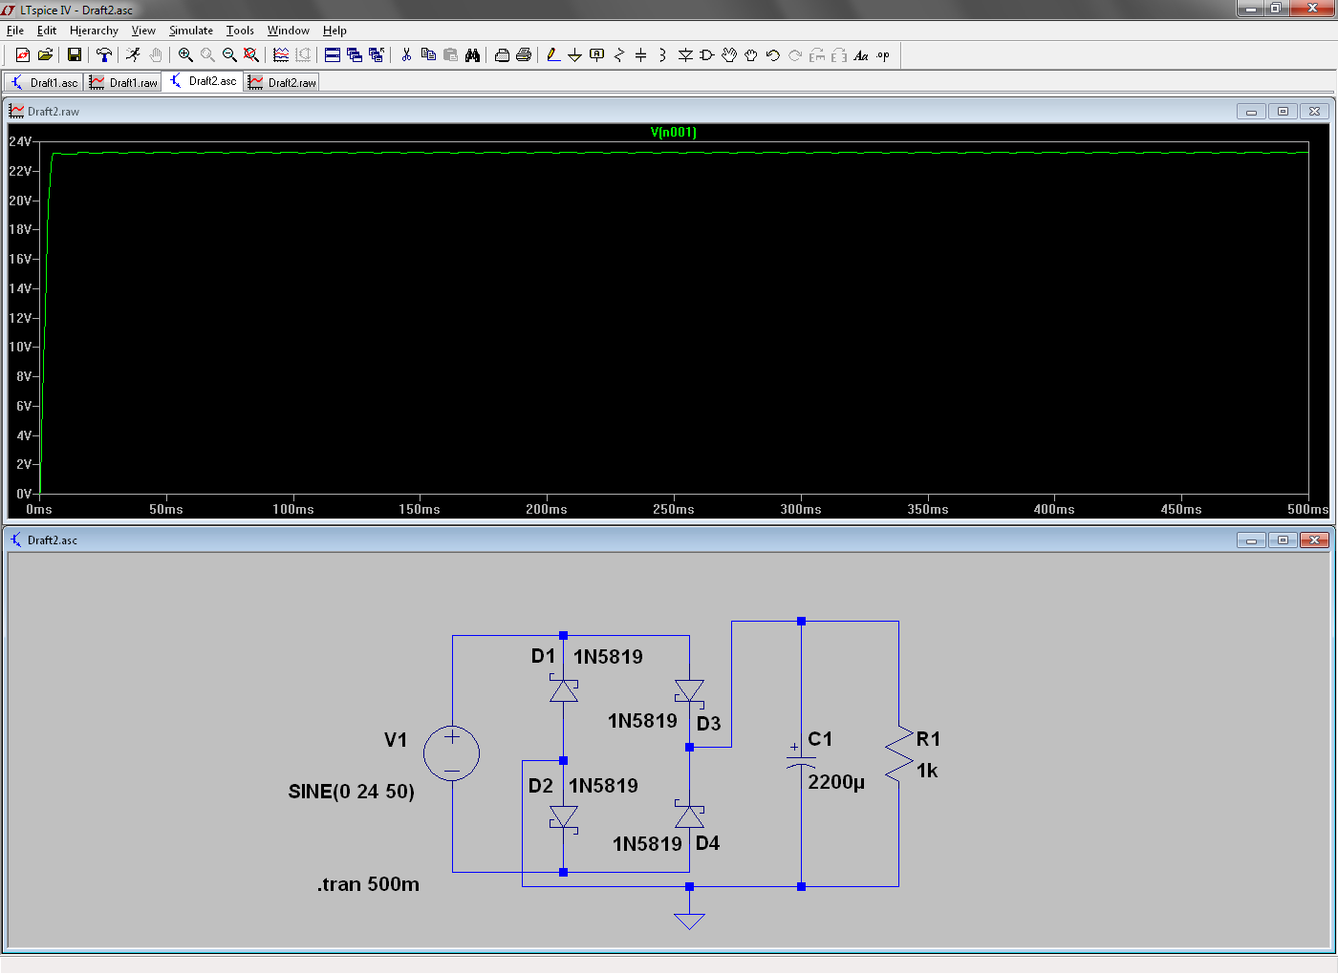Open the Help menu
The image size is (1338, 974).
pos(334,31)
